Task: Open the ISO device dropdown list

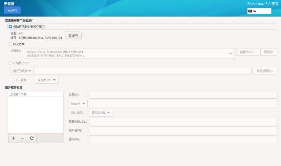Action: [129, 54]
